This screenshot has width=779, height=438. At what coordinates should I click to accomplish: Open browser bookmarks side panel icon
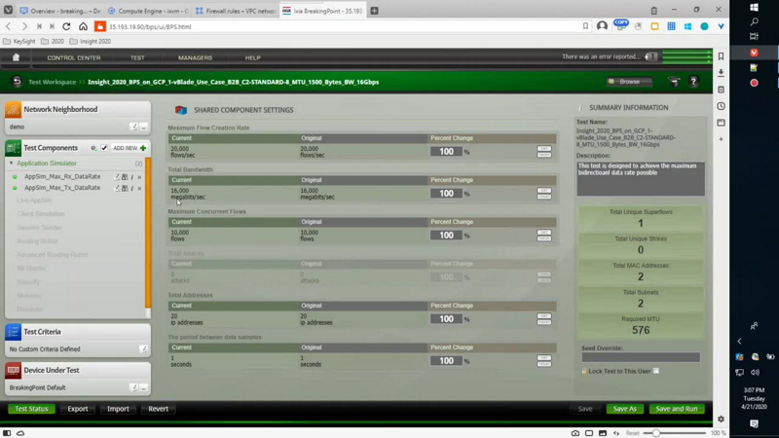(x=721, y=56)
